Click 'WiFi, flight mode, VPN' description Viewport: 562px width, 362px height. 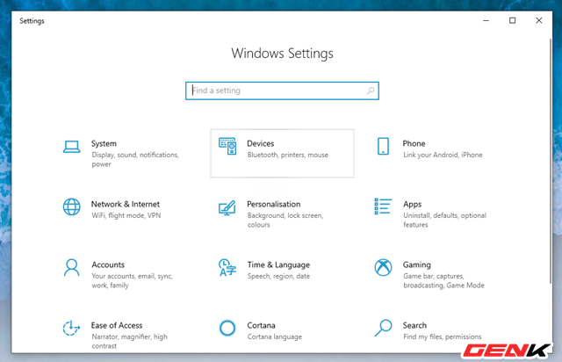(x=126, y=215)
